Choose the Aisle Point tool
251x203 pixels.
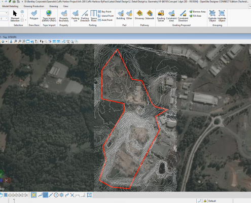[105, 20]
